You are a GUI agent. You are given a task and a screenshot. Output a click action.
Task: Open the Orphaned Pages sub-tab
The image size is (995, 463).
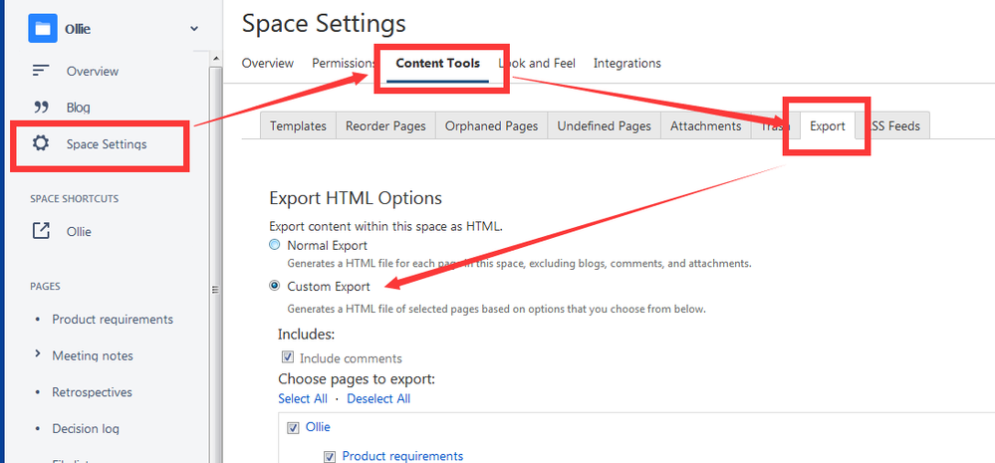(x=491, y=125)
